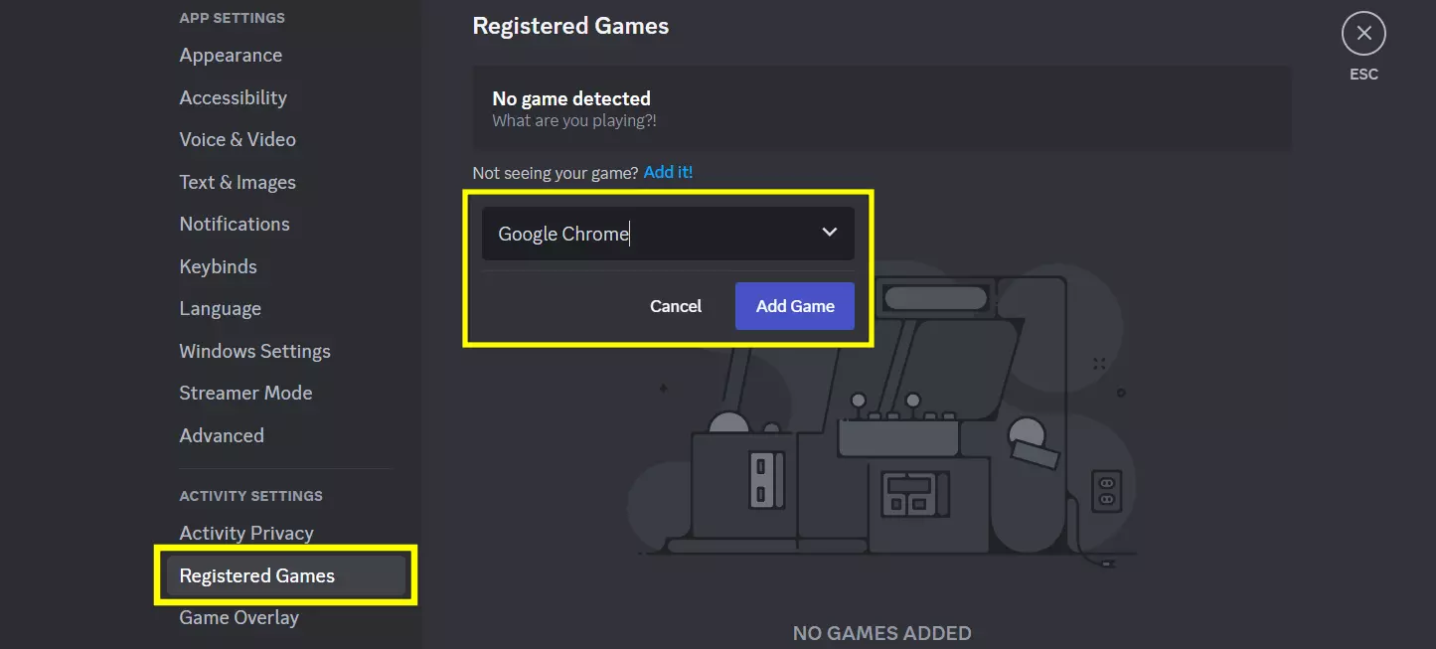Open Text & Images settings
This screenshot has height=649, width=1436.
[x=238, y=182]
